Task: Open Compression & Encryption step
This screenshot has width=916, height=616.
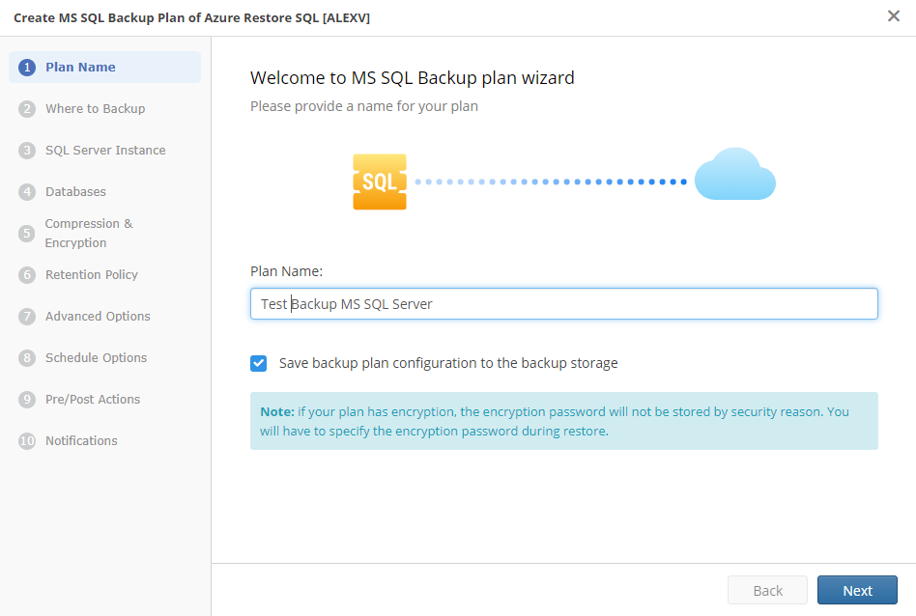Action: (x=89, y=234)
